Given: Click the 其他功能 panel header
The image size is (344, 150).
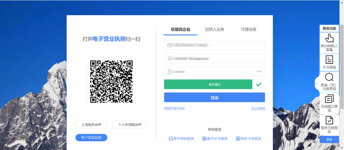Looking at the screenshot, I should click(x=329, y=29).
